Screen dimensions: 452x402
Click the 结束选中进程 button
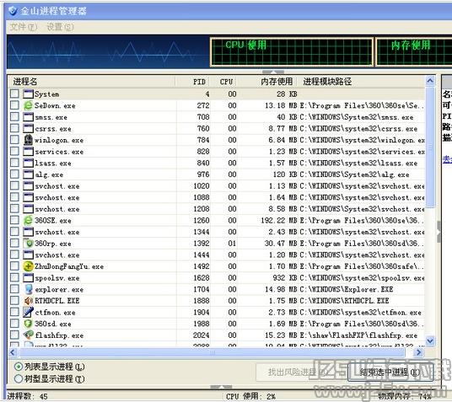390,373
